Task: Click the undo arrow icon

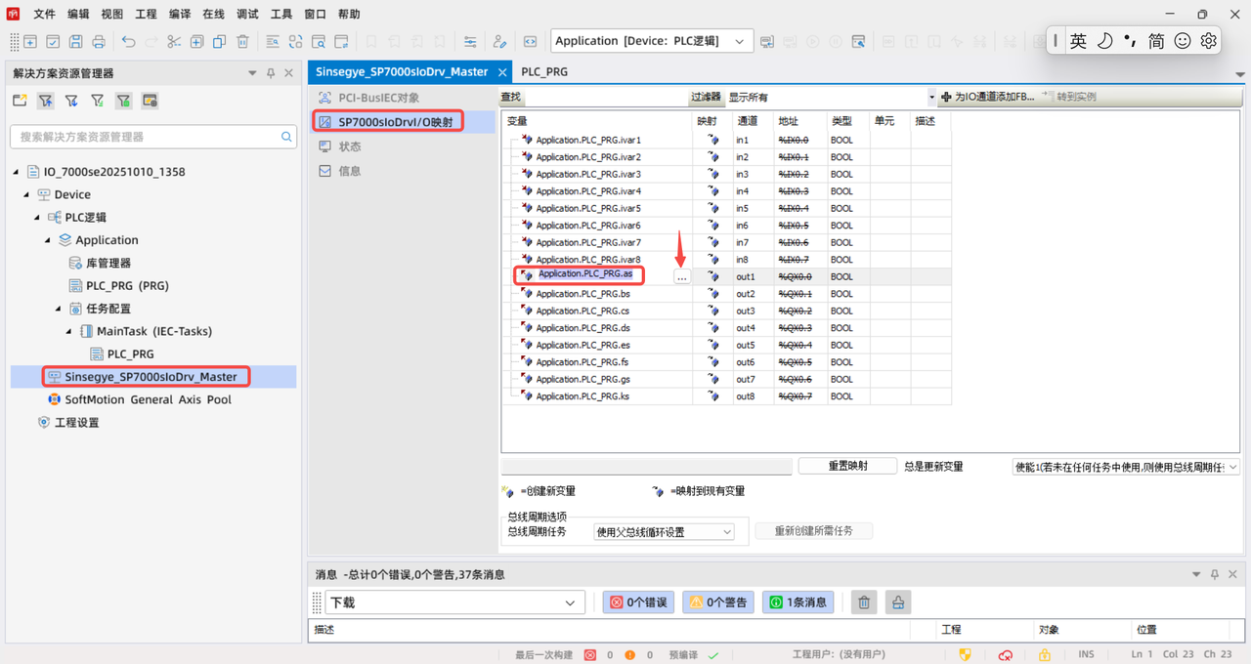Action: (128, 42)
